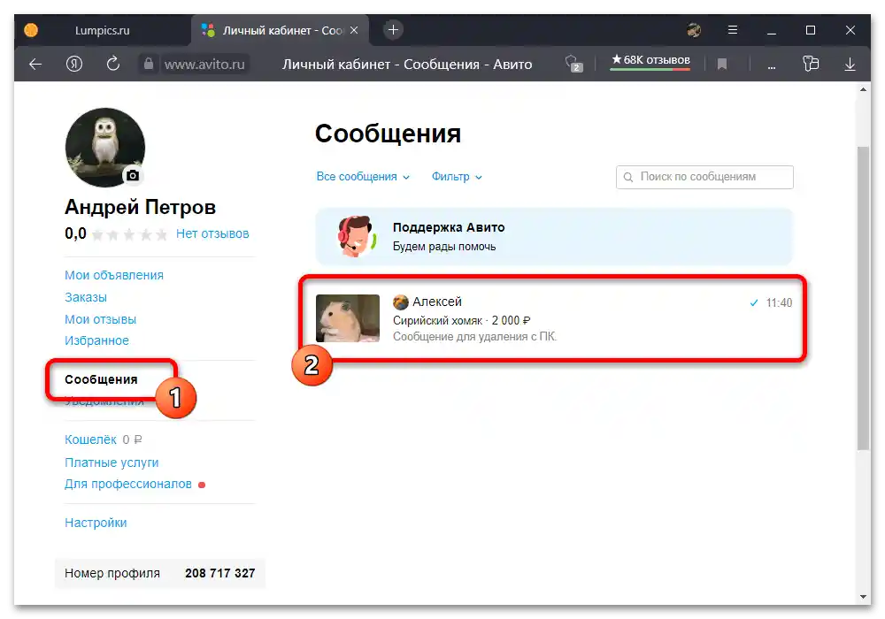Open the Поддержка Авито chat

[554, 237]
